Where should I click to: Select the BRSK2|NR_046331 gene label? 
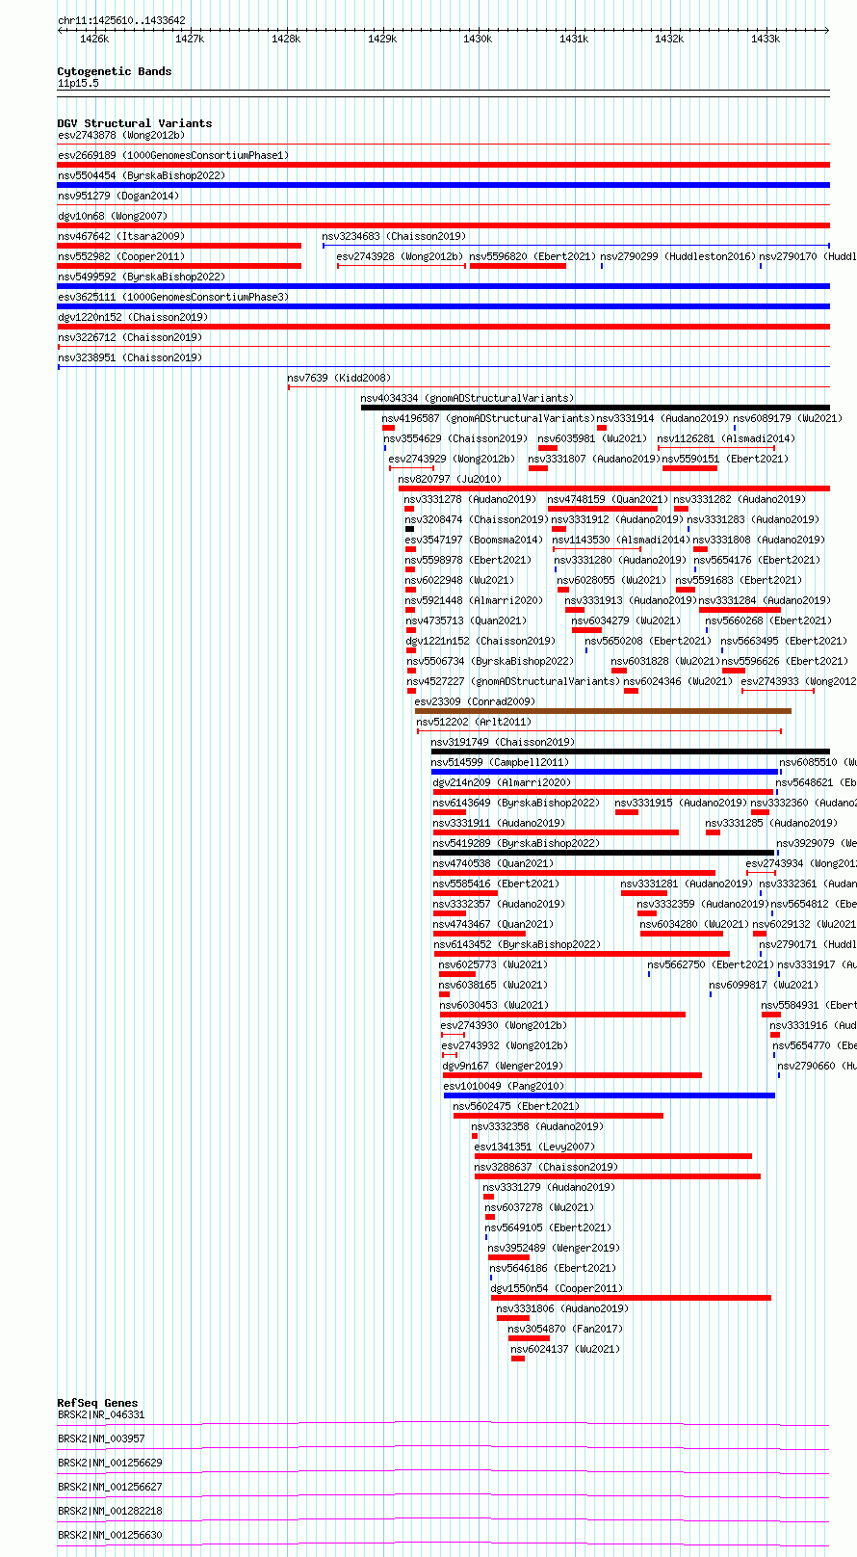(101, 1414)
